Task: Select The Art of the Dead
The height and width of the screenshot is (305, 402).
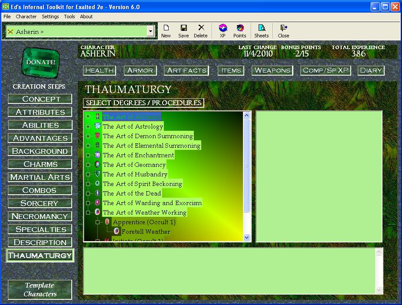Action: pyautogui.click(x=132, y=193)
